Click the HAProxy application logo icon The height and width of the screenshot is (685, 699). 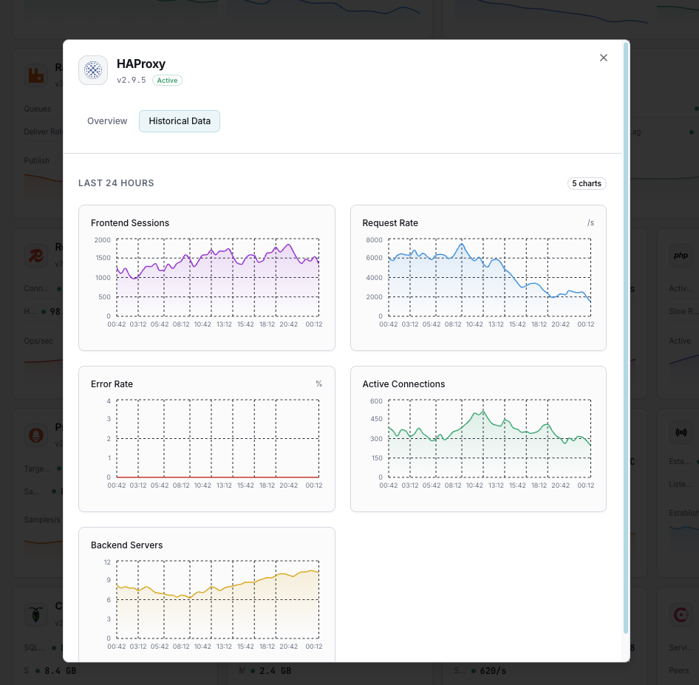click(93, 70)
